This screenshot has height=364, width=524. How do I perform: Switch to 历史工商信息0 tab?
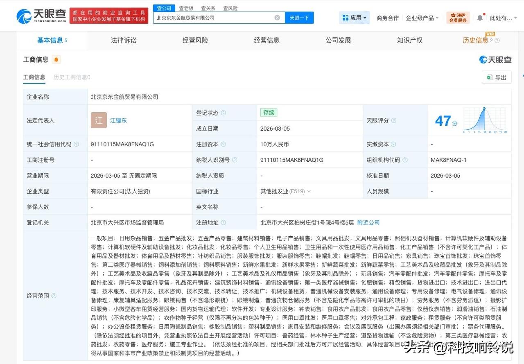click(x=72, y=77)
